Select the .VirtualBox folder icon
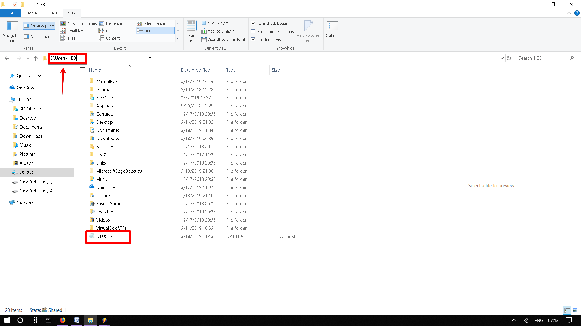The image size is (581, 326). click(x=91, y=81)
